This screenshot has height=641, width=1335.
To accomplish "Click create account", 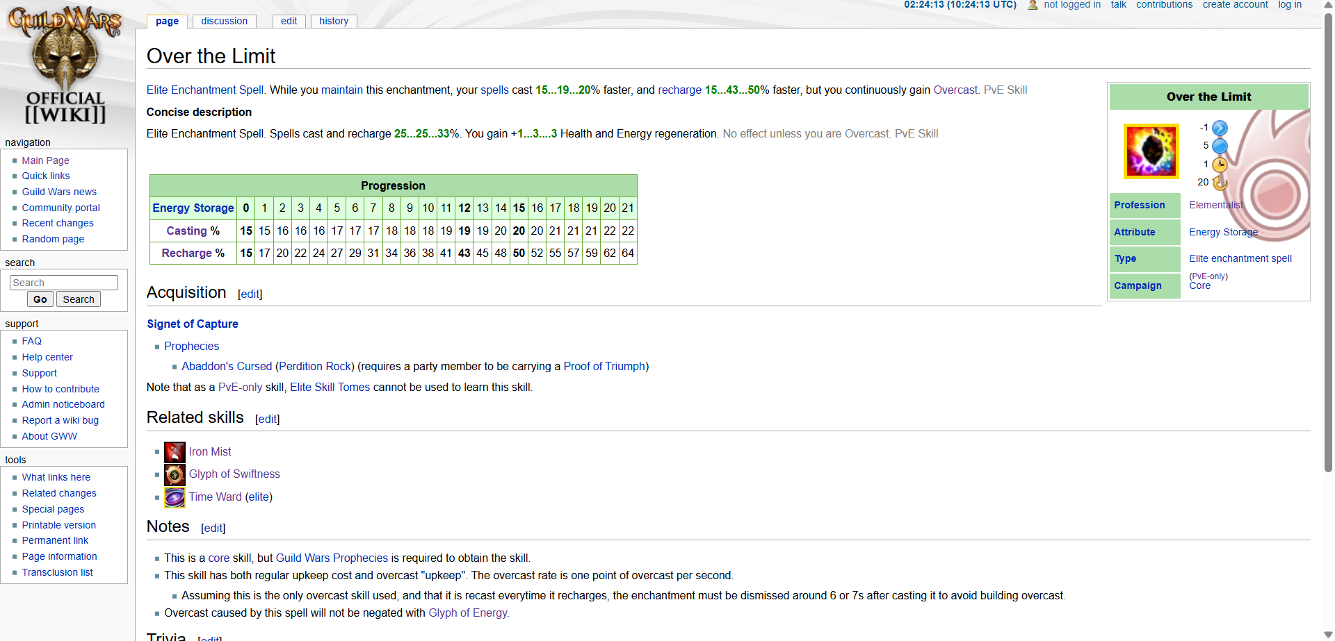I will pyautogui.click(x=1235, y=5).
